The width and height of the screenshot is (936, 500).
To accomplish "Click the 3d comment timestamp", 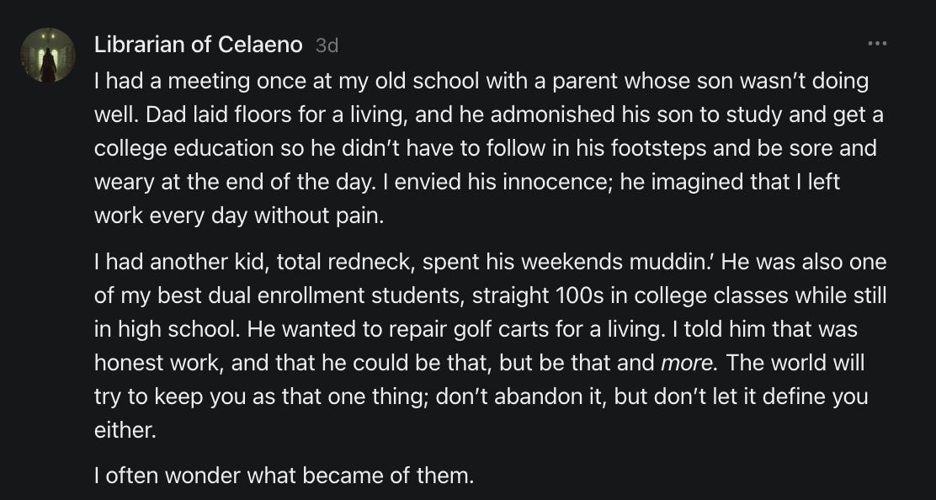I will pyautogui.click(x=327, y=45).
